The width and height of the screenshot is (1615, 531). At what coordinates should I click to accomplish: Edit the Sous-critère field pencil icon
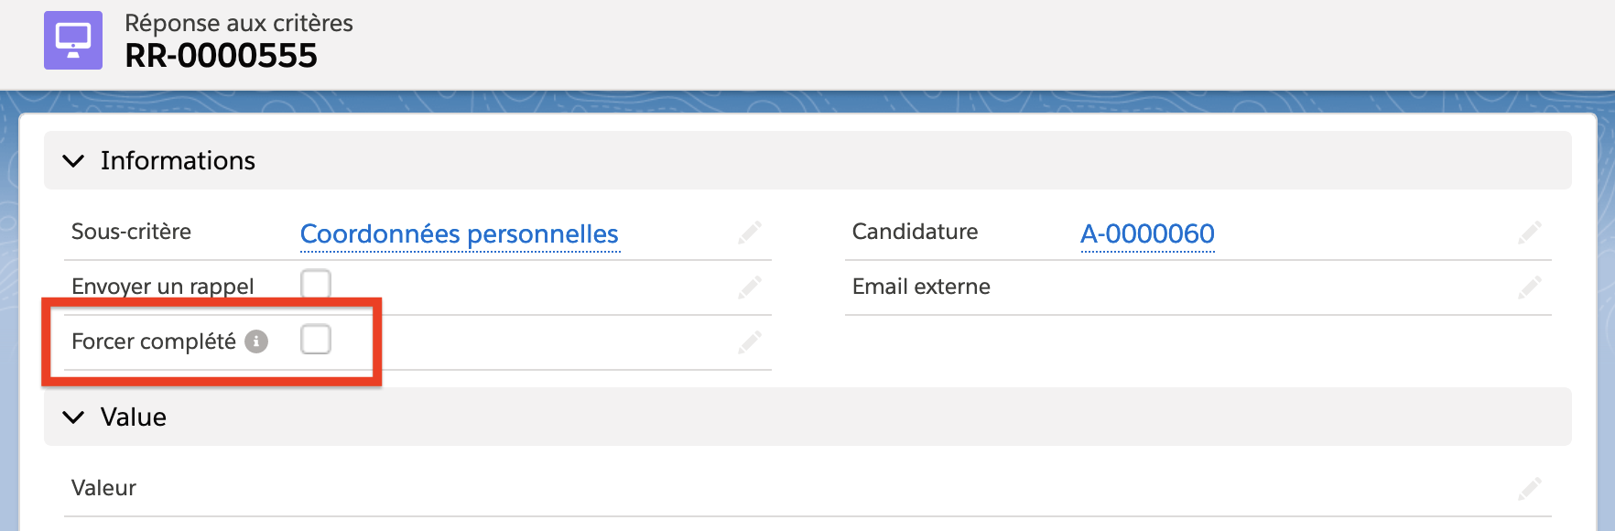750,233
